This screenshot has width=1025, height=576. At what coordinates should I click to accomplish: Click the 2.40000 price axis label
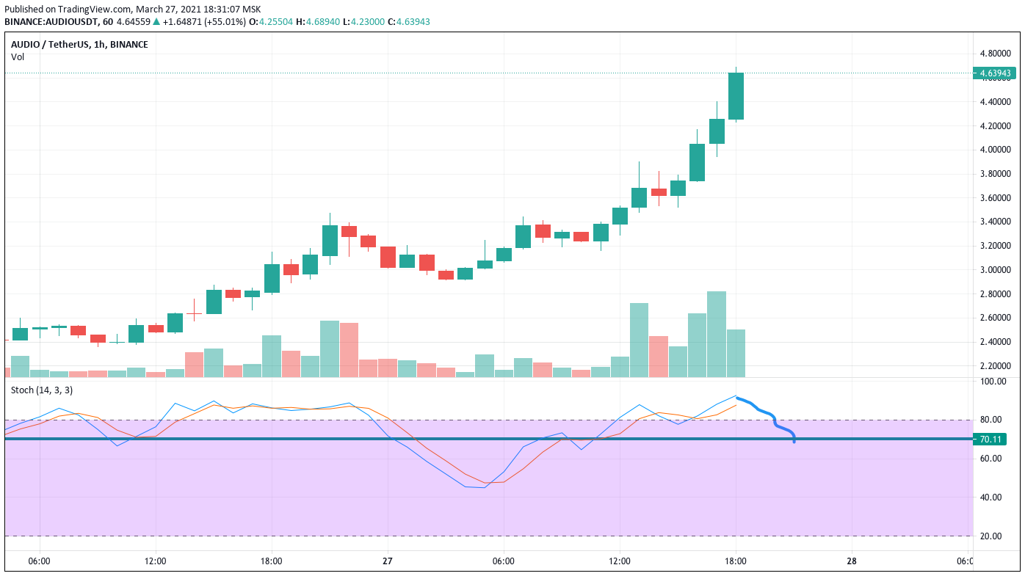pos(995,342)
